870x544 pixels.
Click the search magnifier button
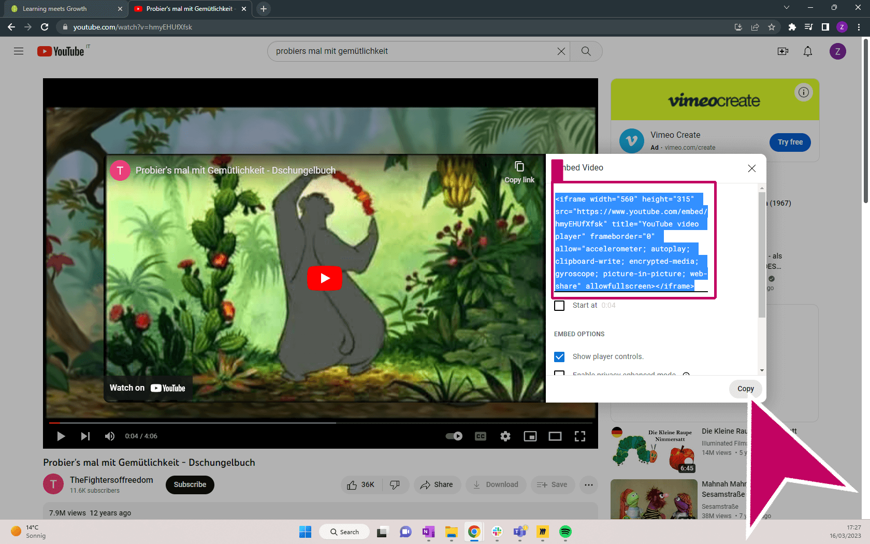[586, 51]
